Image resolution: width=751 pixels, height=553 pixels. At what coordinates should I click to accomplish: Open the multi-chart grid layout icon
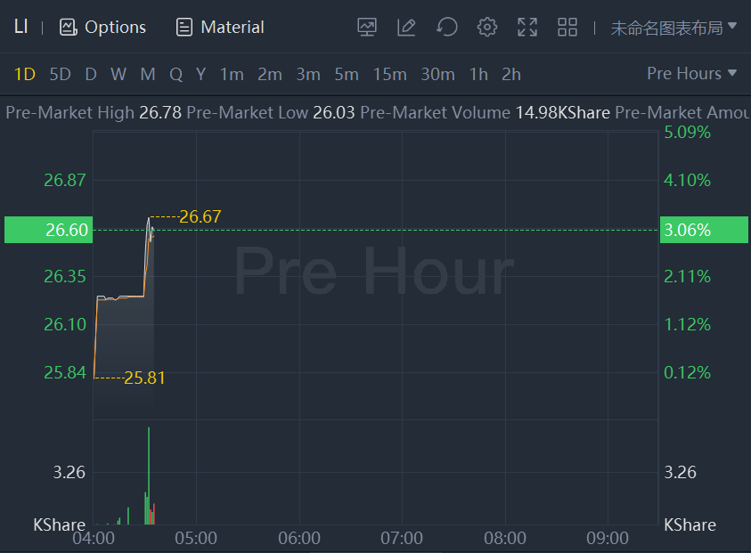point(567,27)
